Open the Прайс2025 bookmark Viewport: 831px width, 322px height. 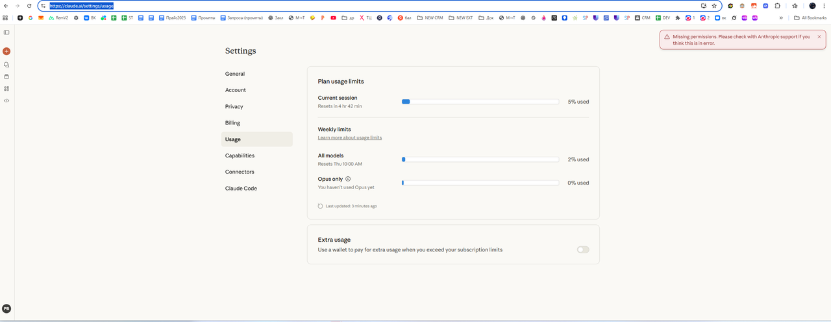click(x=172, y=18)
